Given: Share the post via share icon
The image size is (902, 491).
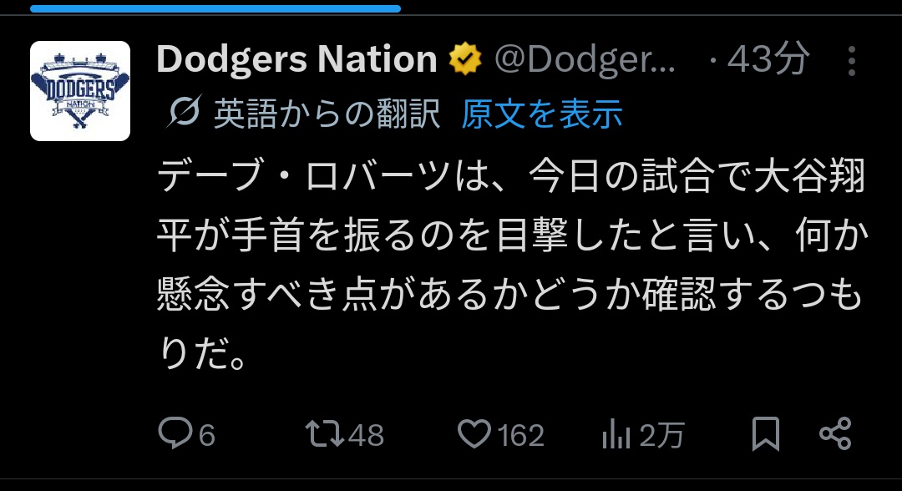Looking at the screenshot, I should click(834, 434).
